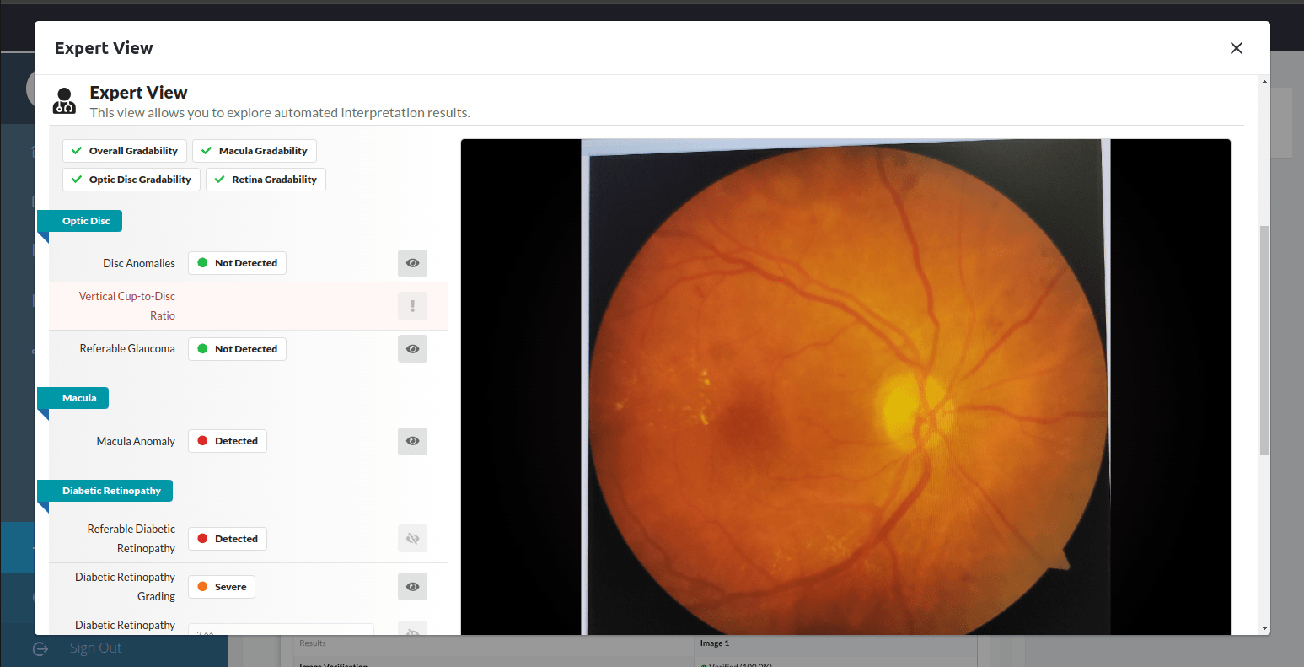This screenshot has height=667, width=1304.
Task: Click the retinal fundus image
Action: [845, 386]
